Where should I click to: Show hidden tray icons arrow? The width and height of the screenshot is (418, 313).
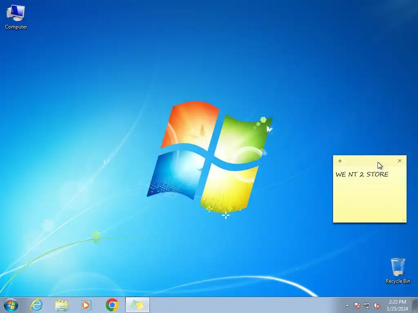tap(347, 305)
